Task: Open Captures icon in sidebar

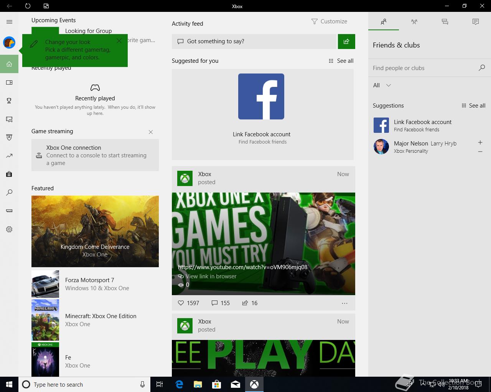Action: [9, 119]
